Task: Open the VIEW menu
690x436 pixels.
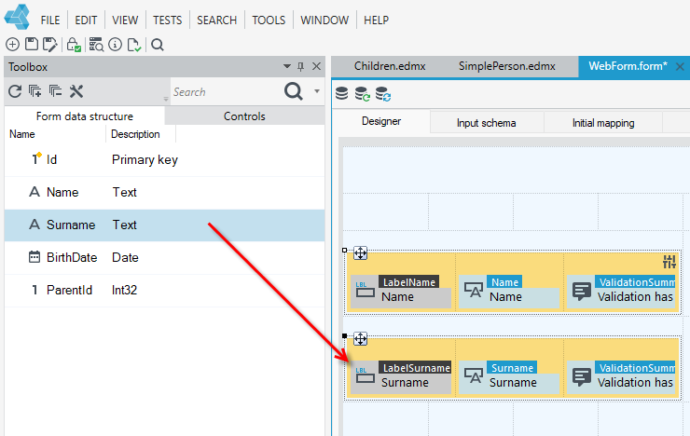Action: tap(125, 20)
